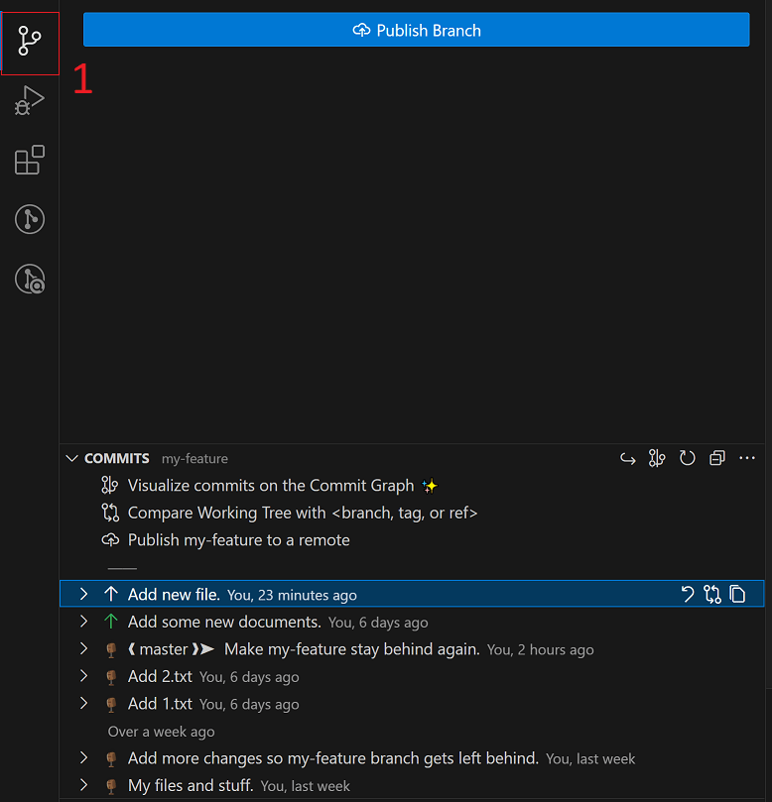The width and height of the screenshot is (772, 802).
Task: Open the GitLens Inspect sidebar icon
Action: click(30, 280)
